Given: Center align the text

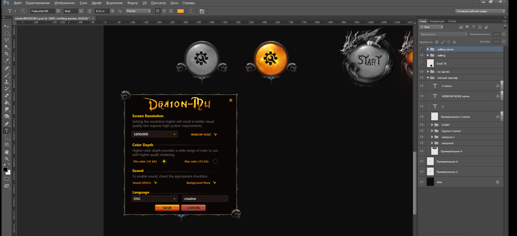Looking at the screenshot, I should pyautogui.click(x=164, y=11).
